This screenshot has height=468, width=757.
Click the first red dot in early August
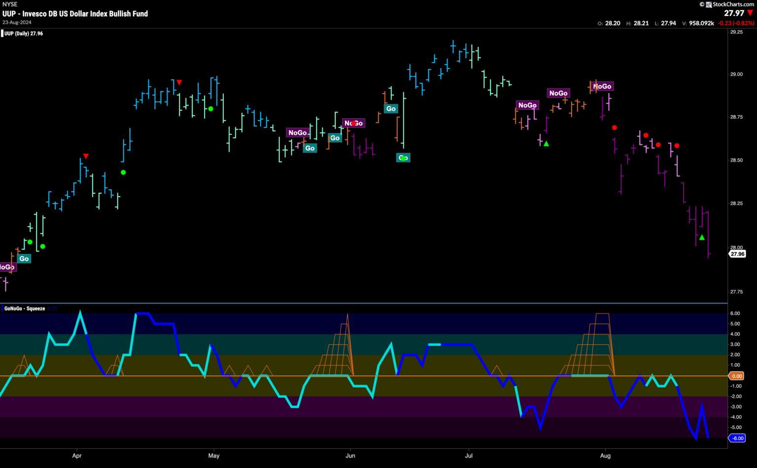pyautogui.click(x=615, y=128)
